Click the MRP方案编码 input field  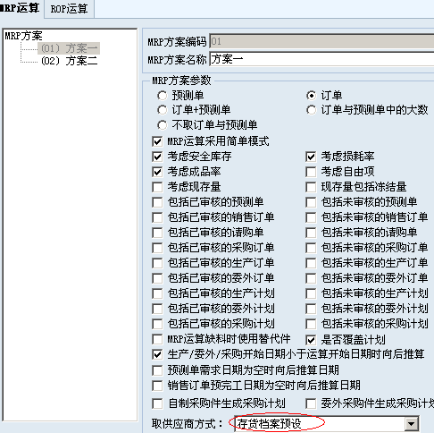pos(321,41)
